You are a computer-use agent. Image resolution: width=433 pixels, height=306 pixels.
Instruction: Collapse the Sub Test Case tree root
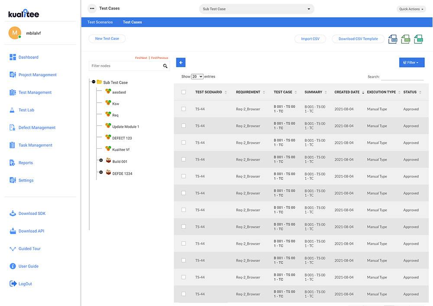(94, 82)
